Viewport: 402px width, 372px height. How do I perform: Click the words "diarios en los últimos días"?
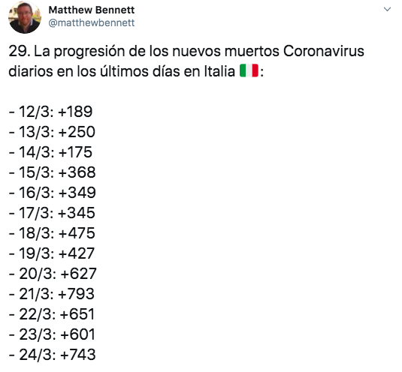95,71
